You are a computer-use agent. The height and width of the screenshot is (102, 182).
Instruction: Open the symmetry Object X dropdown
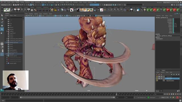coord(94,5)
